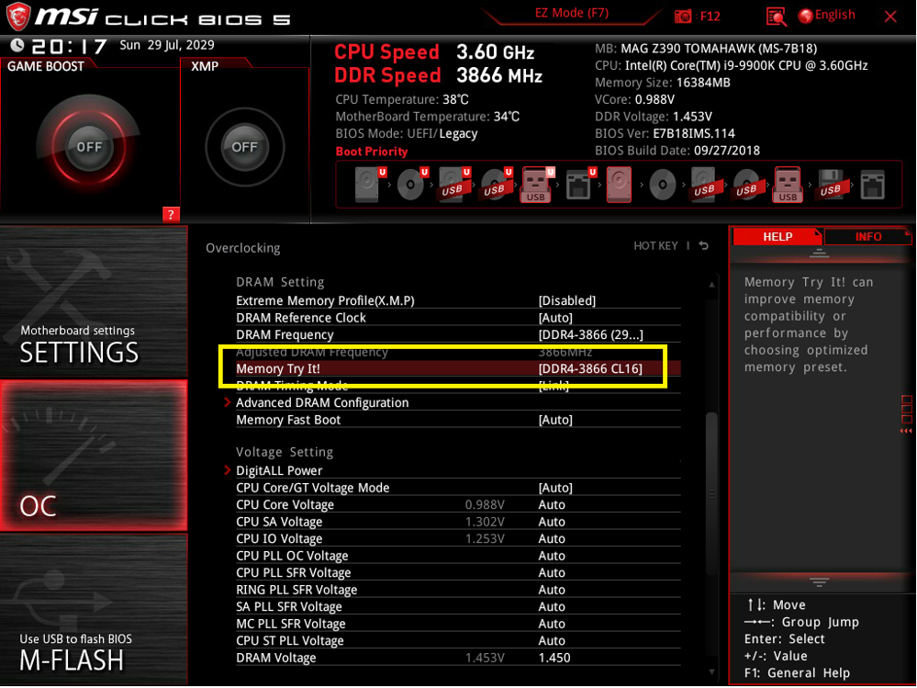Open Memory Fast Boot [Auto] value
Image resolution: width=917 pixels, height=688 pixels.
coord(555,420)
